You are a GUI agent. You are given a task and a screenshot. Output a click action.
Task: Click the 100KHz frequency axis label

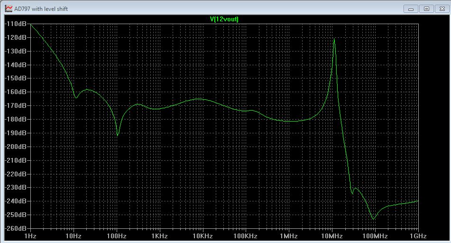[x=245, y=236]
